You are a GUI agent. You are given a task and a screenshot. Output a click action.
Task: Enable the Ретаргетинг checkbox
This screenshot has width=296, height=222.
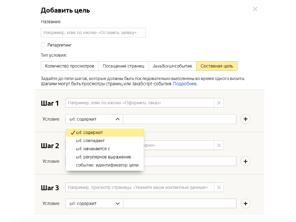tap(43, 45)
